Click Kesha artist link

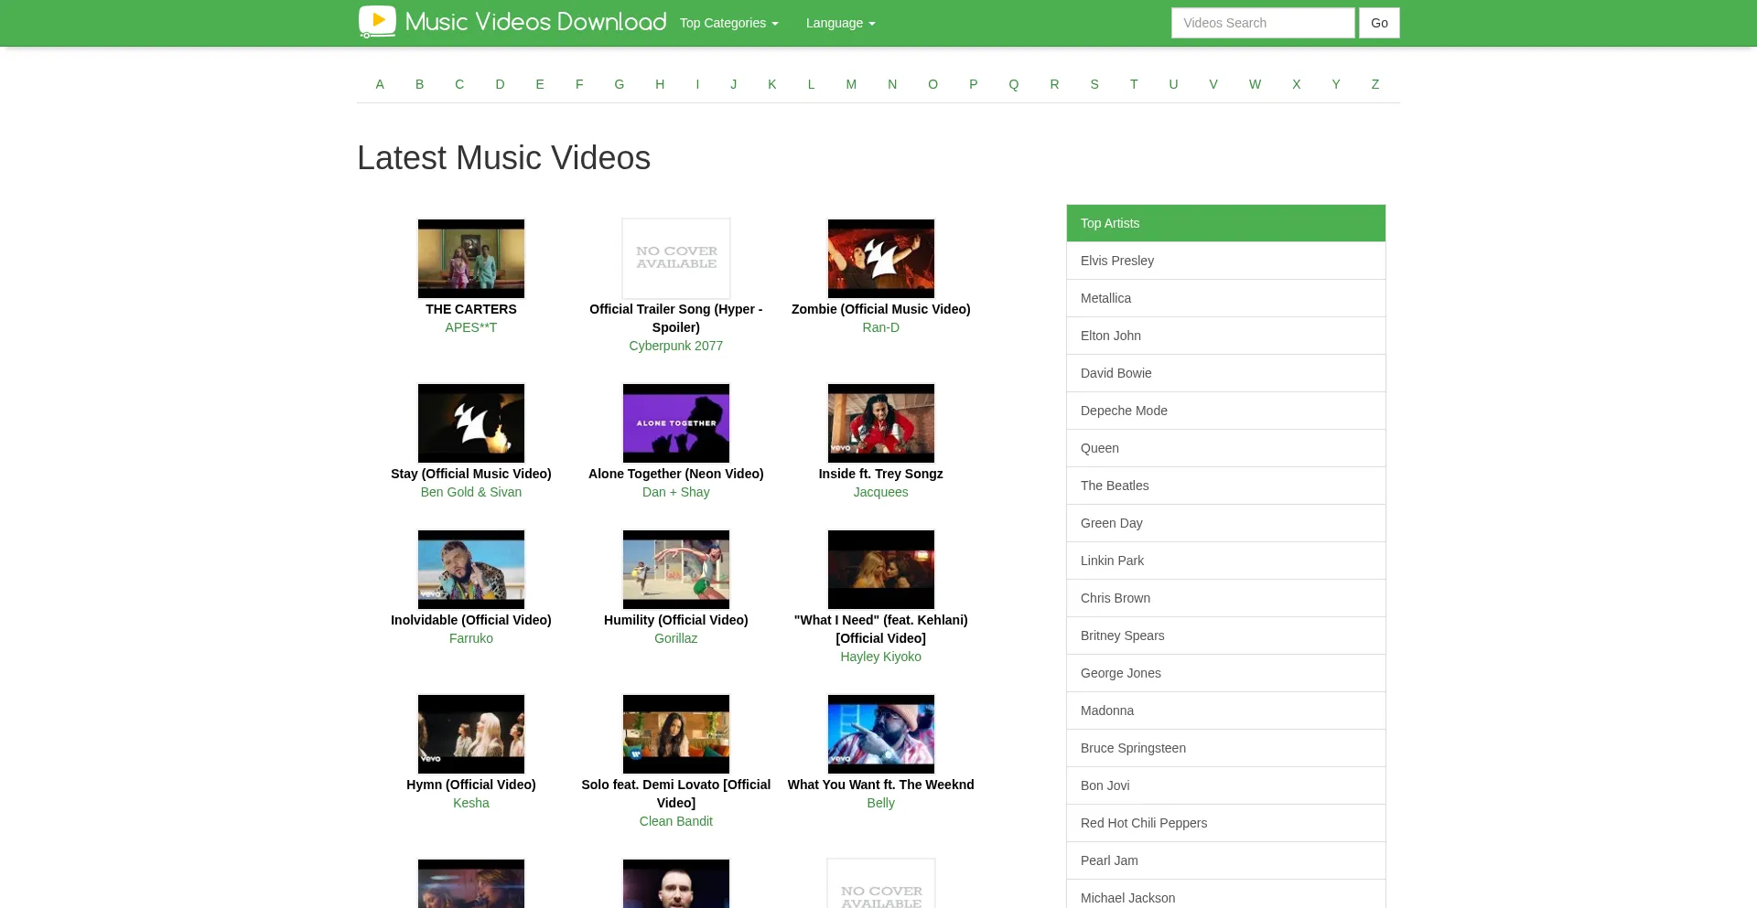pyautogui.click(x=471, y=803)
